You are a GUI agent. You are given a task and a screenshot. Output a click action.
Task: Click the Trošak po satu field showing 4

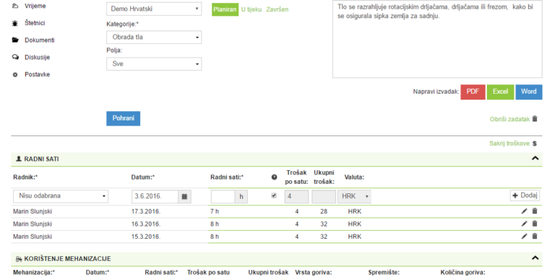pyautogui.click(x=296, y=196)
